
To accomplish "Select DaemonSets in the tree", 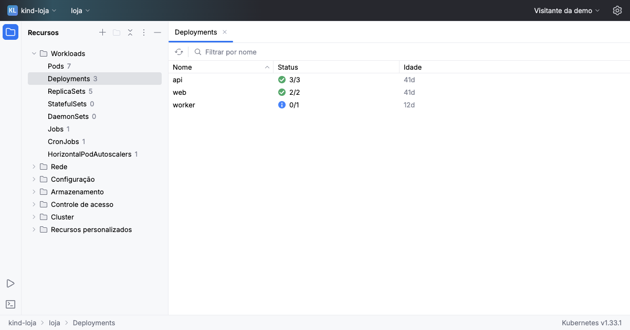I will (x=94, y=116).
